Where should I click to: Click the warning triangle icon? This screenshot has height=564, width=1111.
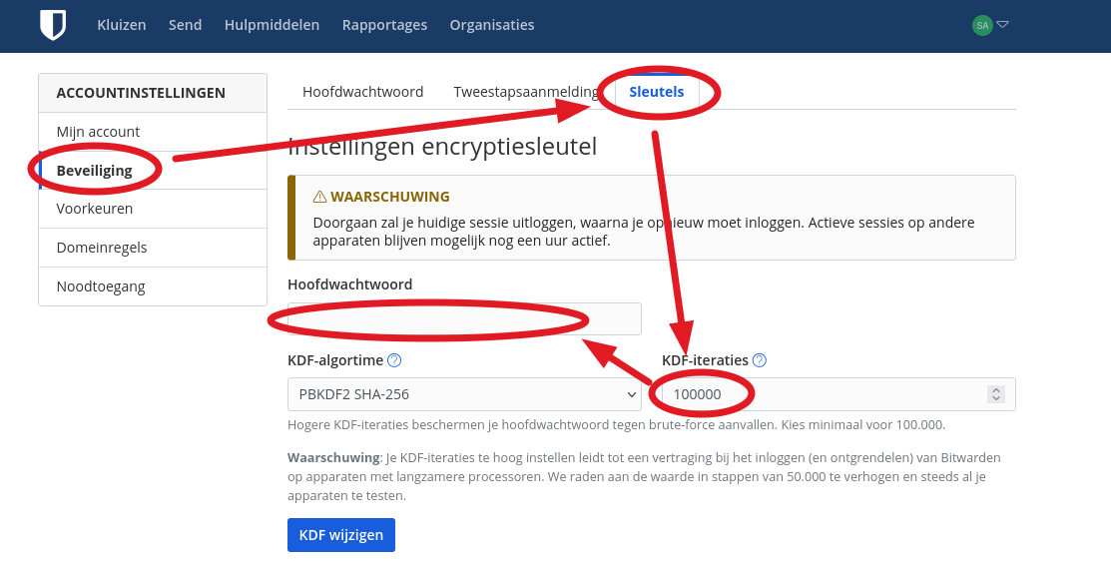[319, 197]
